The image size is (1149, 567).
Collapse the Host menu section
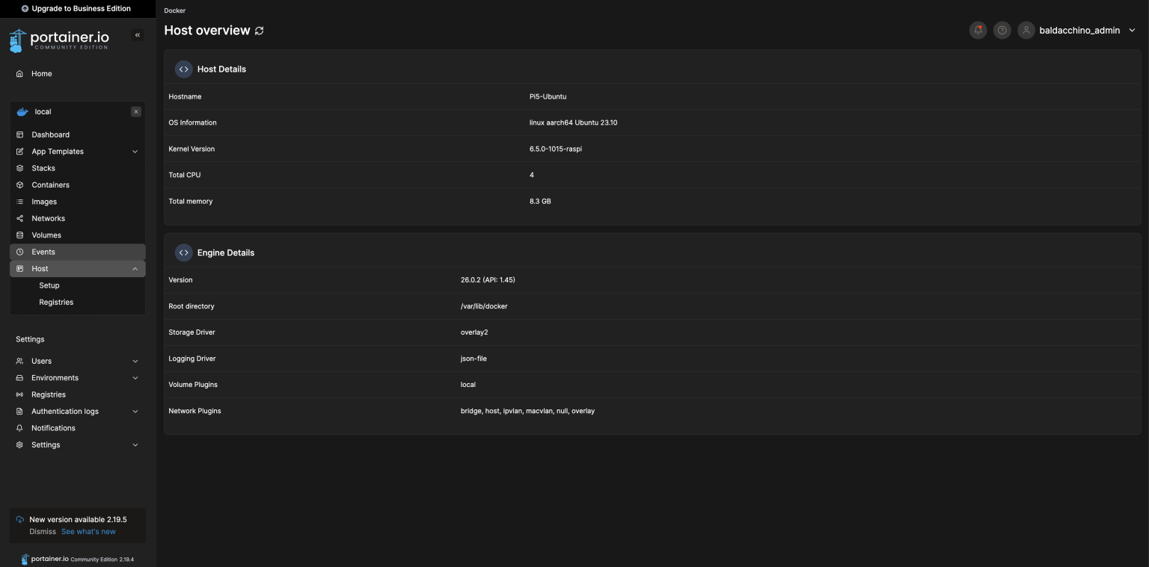[135, 269]
